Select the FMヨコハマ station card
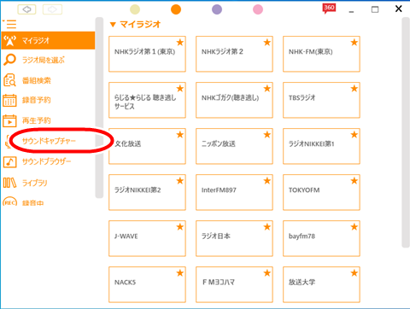 click(x=234, y=284)
